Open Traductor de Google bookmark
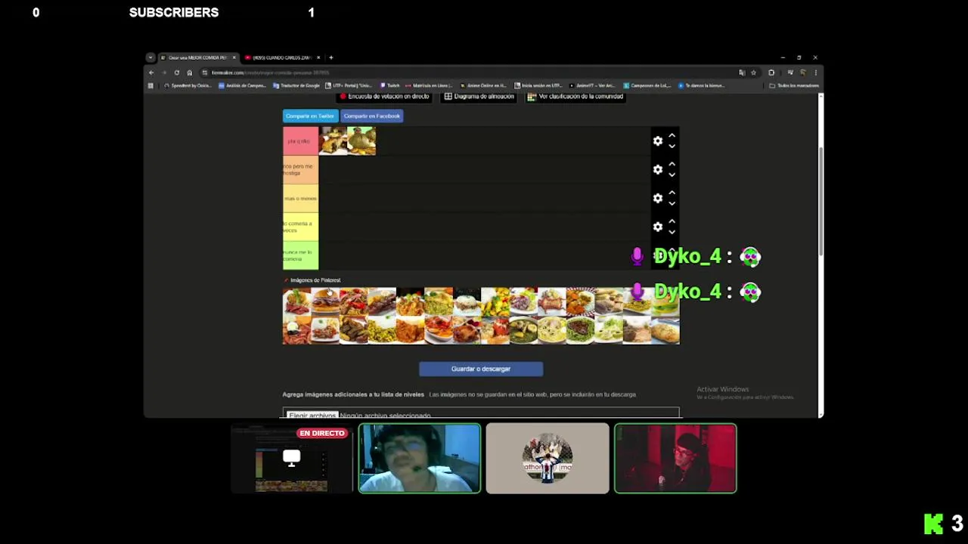Viewport: 968px width, 544px height. click(296, 85)
